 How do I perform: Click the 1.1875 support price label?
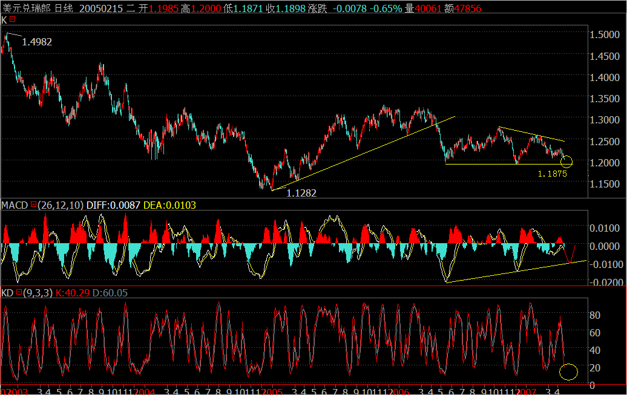(553, 174)
